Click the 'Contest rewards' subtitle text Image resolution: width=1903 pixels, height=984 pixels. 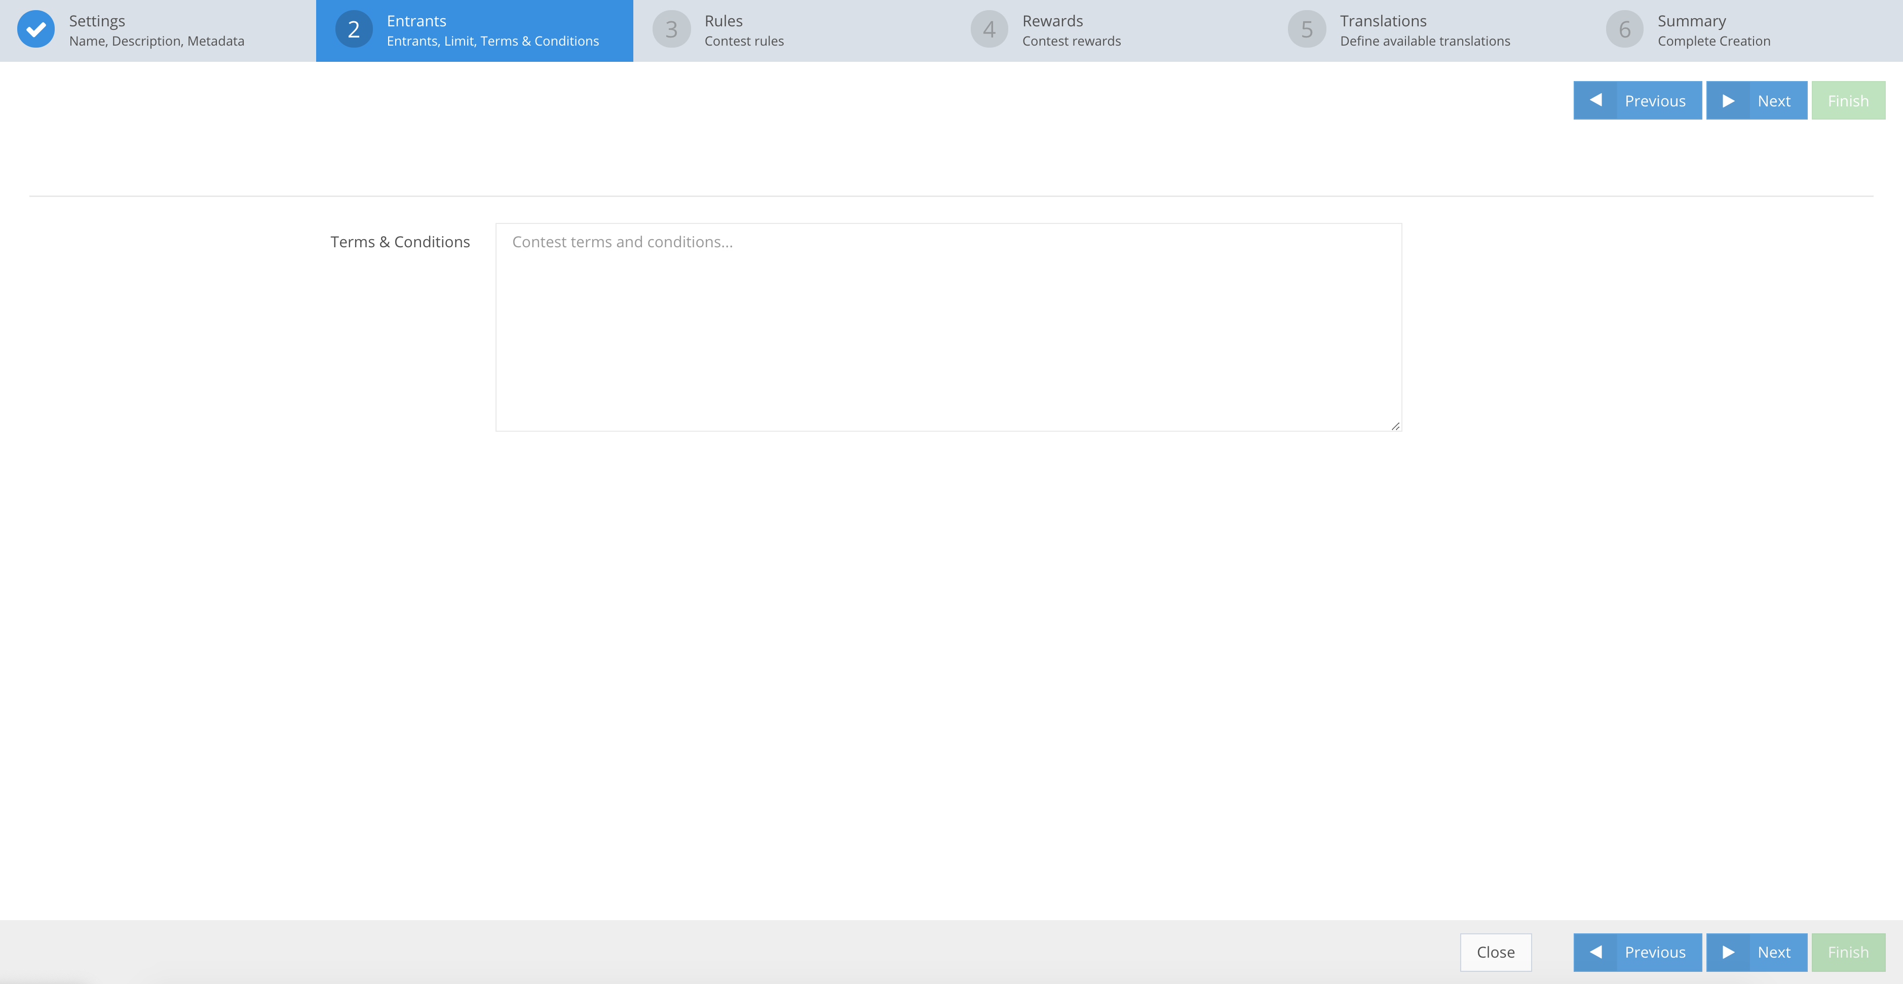pyautogui.click(x=1071, y=42)
